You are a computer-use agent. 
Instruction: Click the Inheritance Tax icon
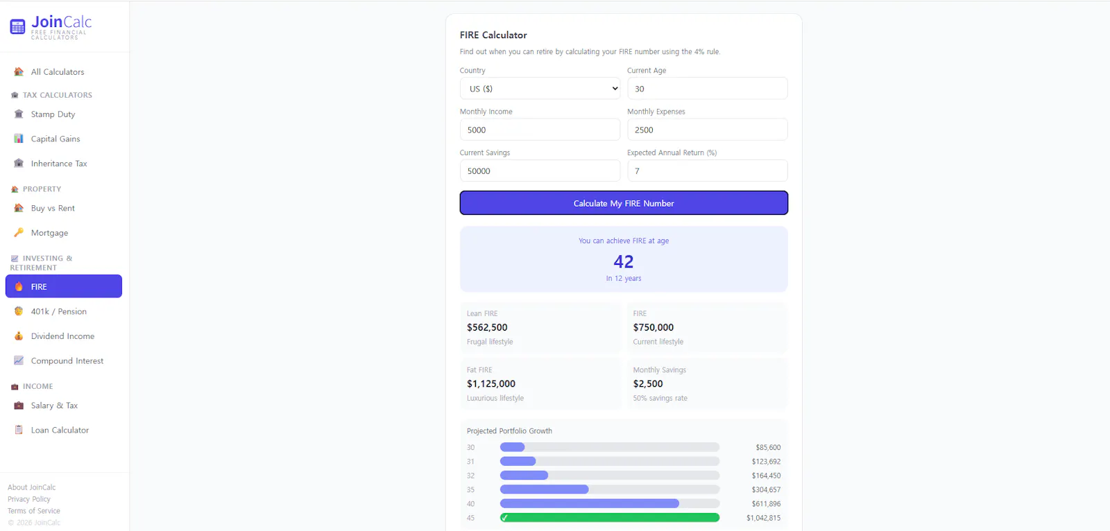pyautogui.click(x=19, y=164)
